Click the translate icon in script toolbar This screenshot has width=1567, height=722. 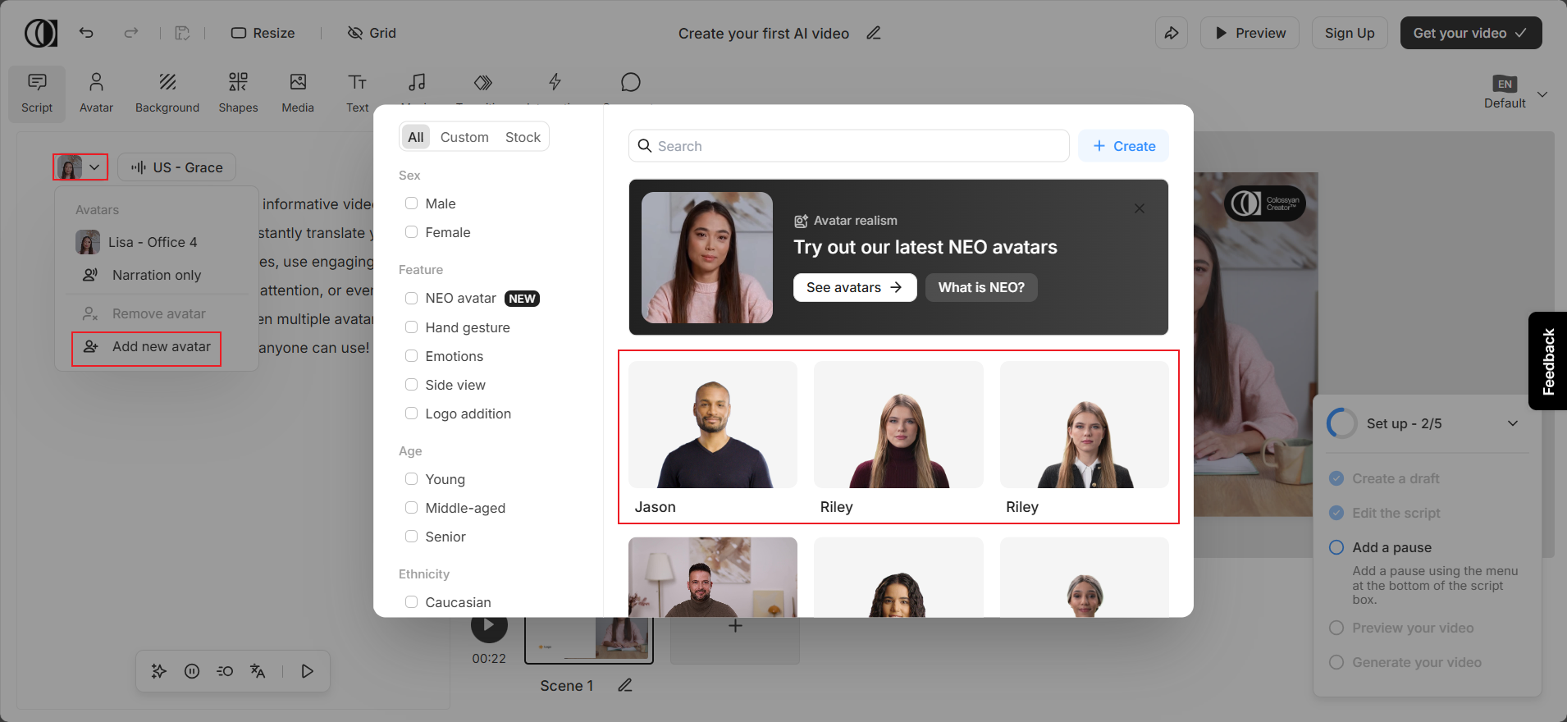pos(258,671)
